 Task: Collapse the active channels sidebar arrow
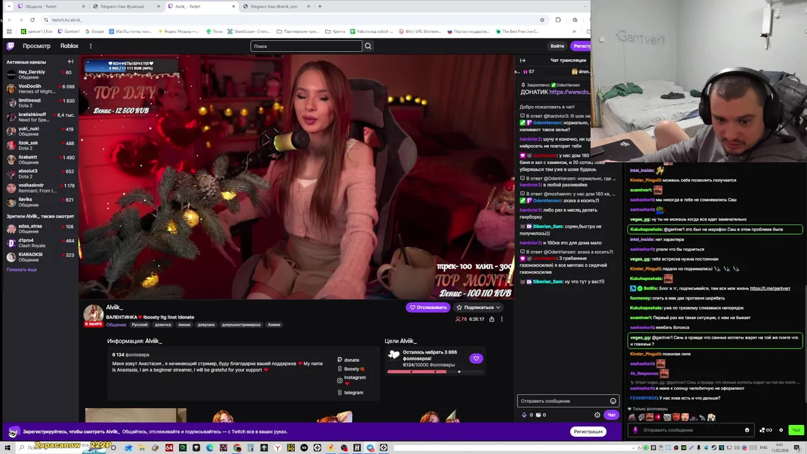point(71,62)
